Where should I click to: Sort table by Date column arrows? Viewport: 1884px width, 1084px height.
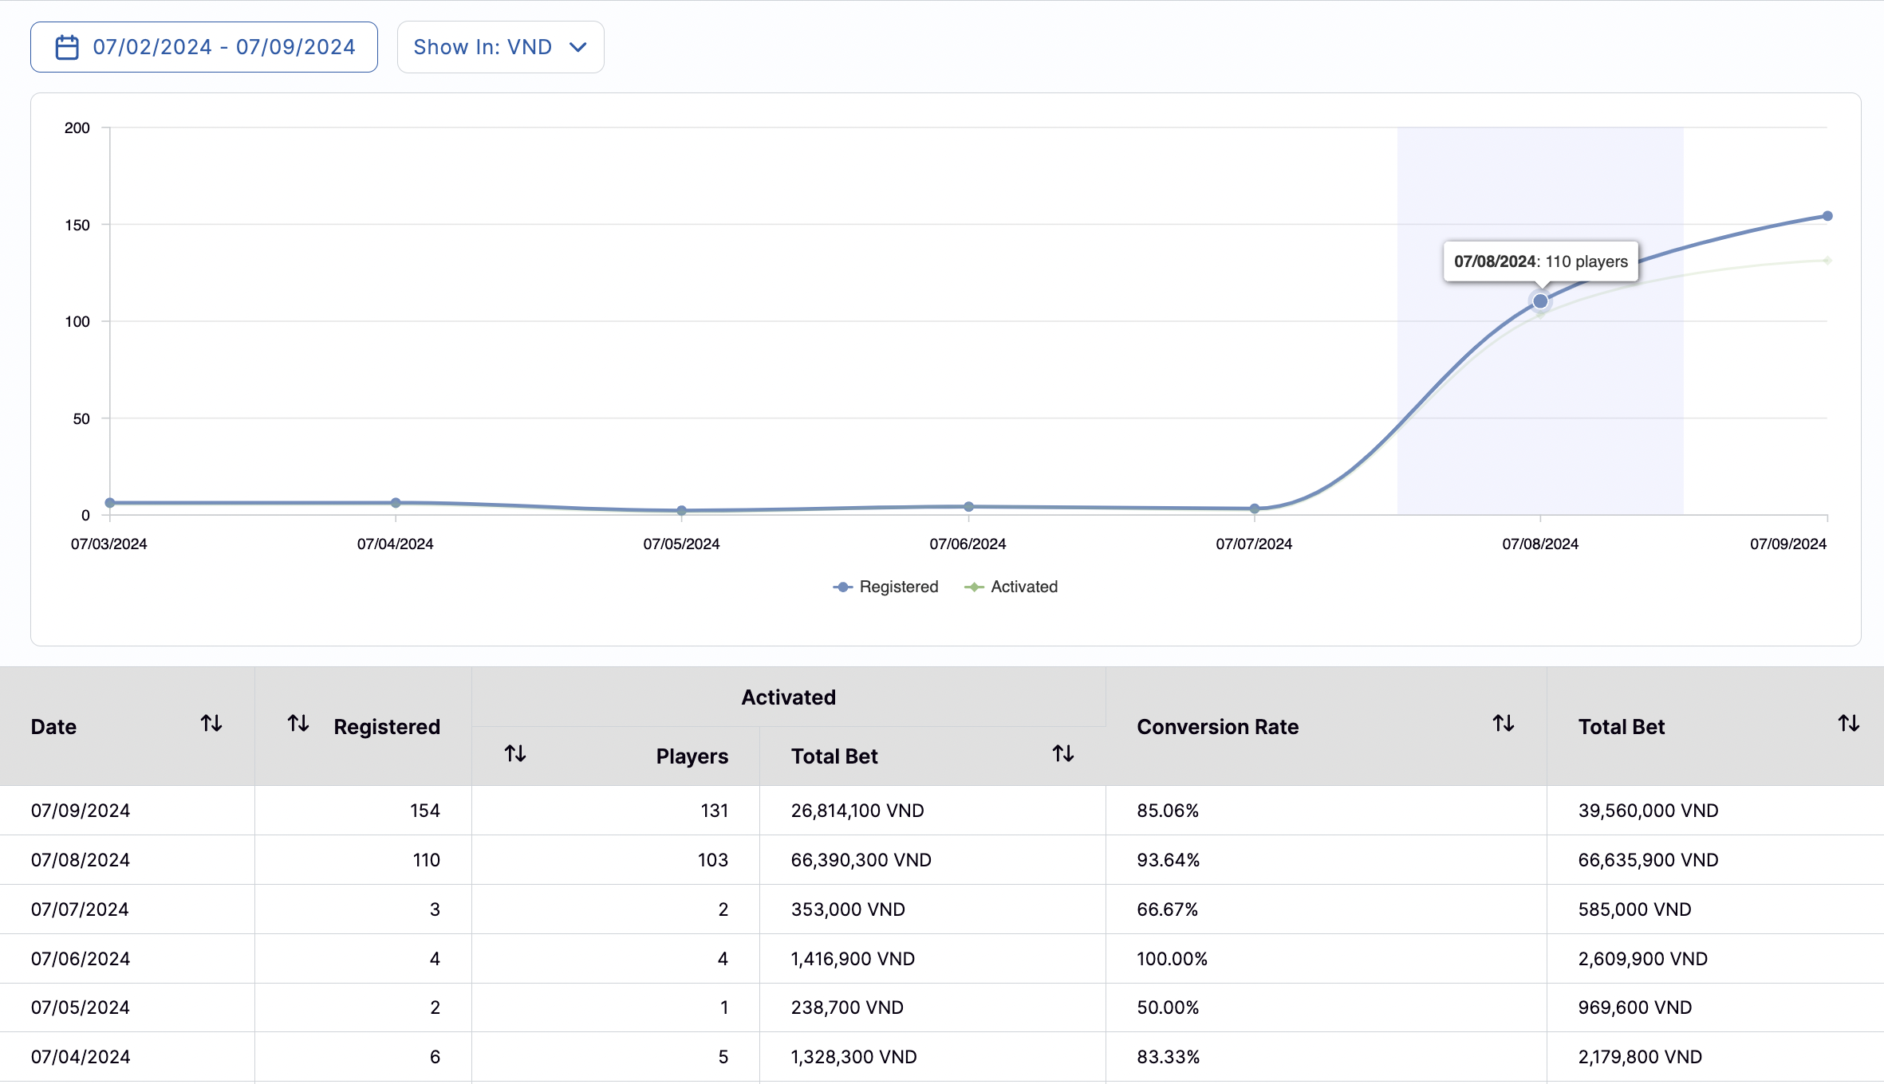211,724
